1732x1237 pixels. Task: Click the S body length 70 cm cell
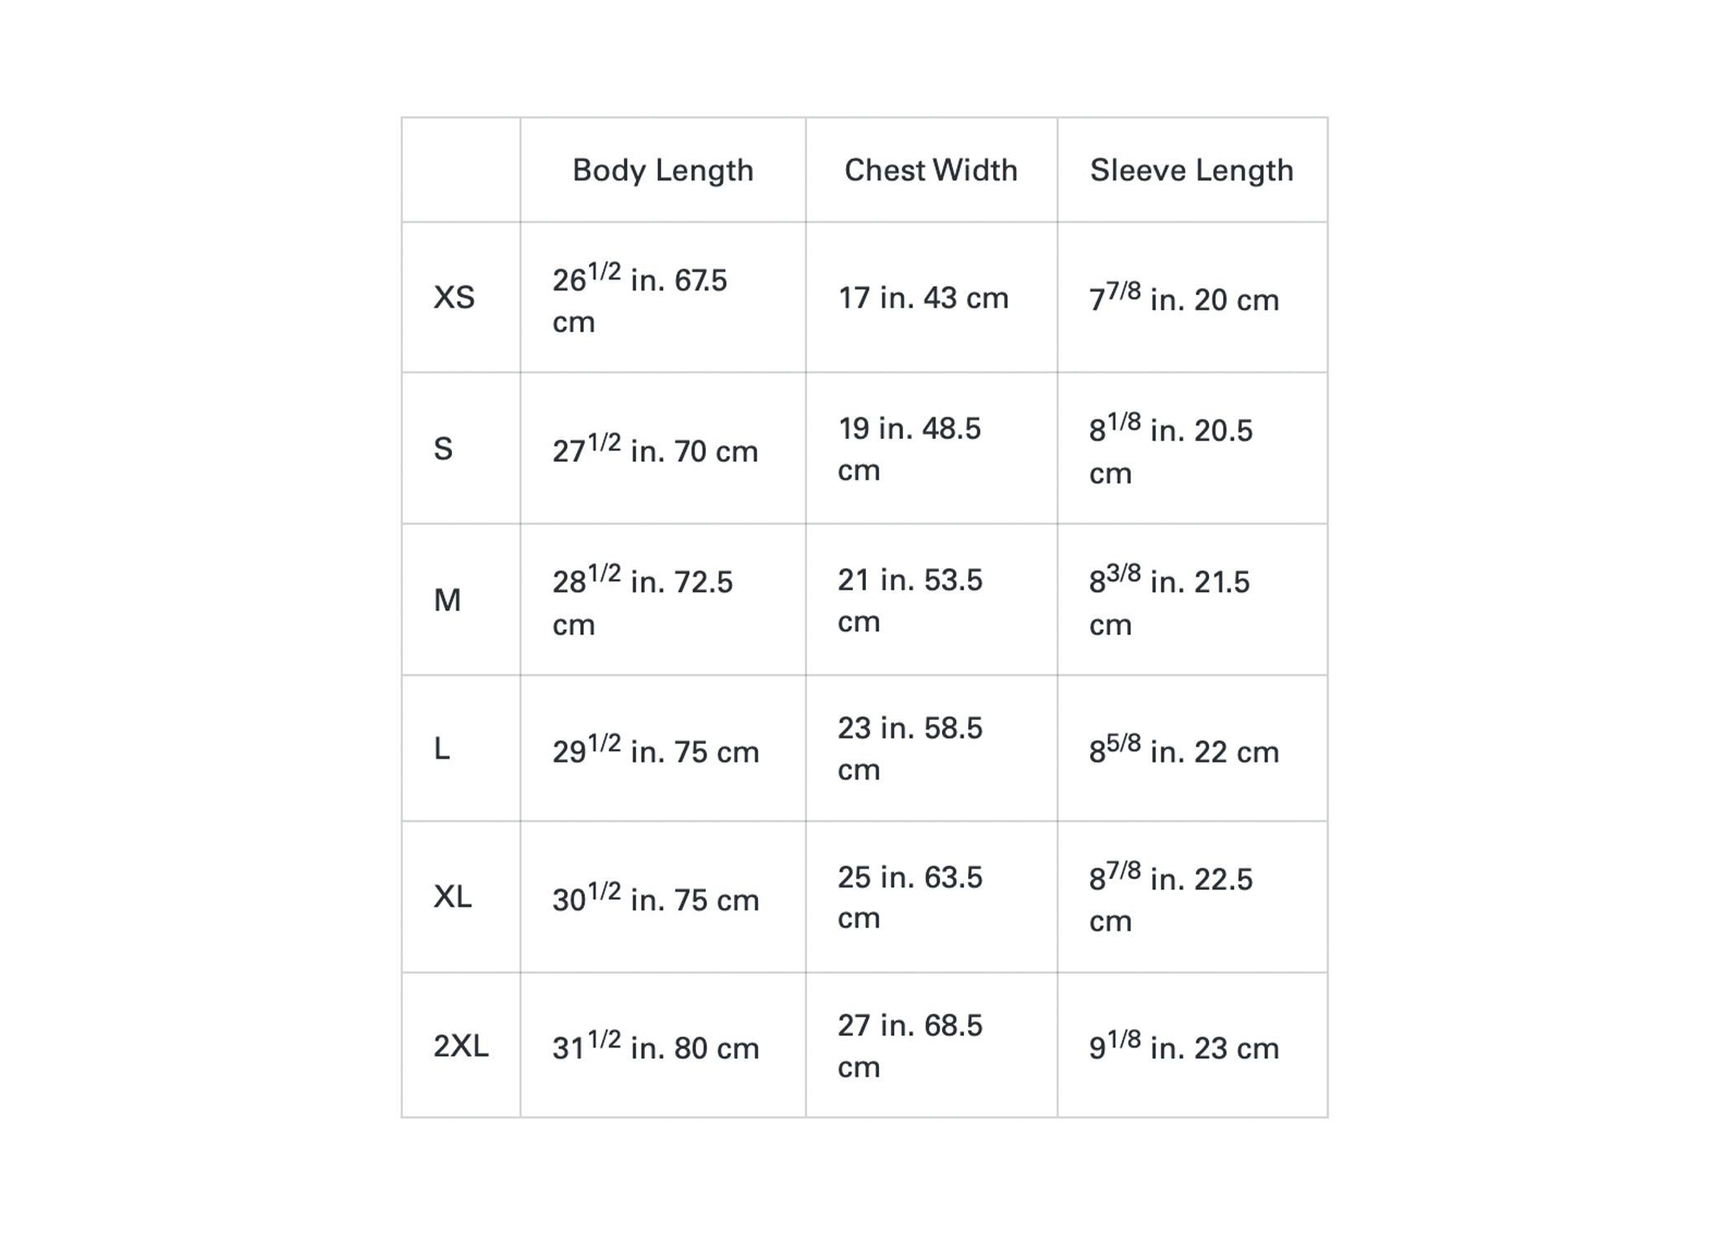click(x=663, y=449)
